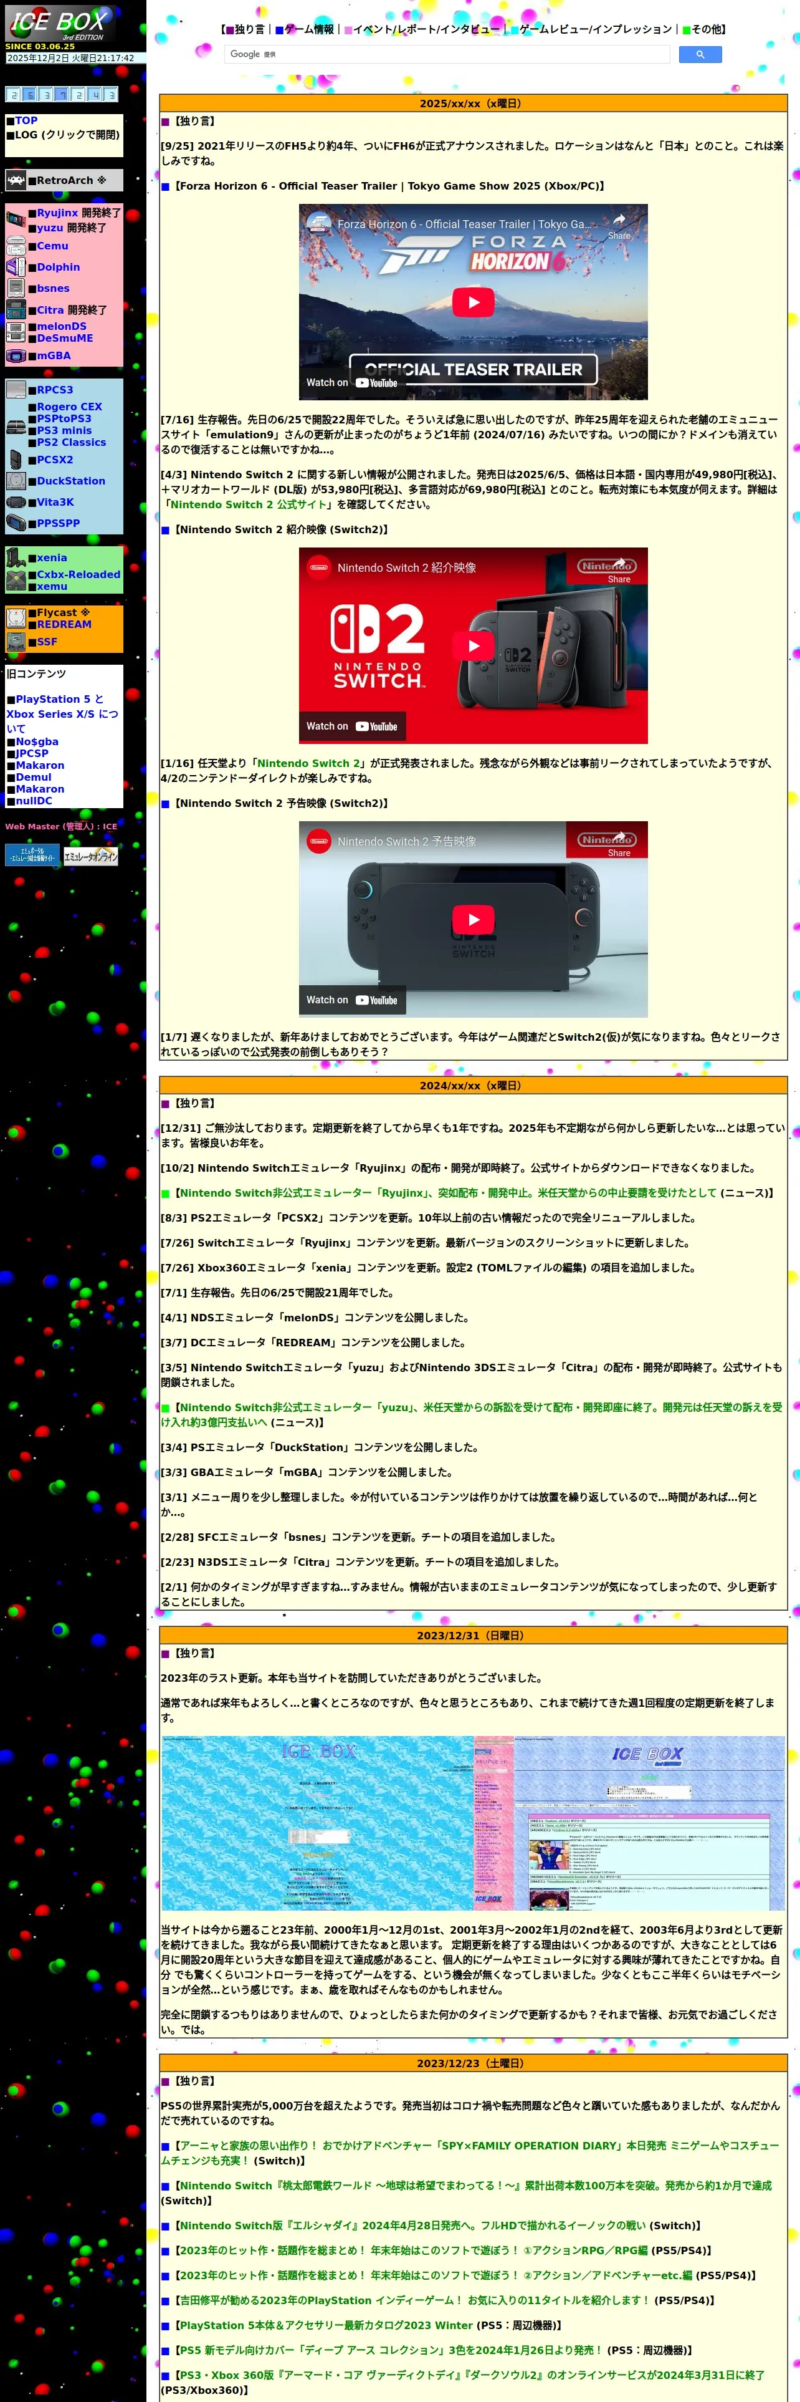800x2402 pixels.
Task: Click the silver PS3 slim icon beside RPCS3
Action: click(16, 390)
